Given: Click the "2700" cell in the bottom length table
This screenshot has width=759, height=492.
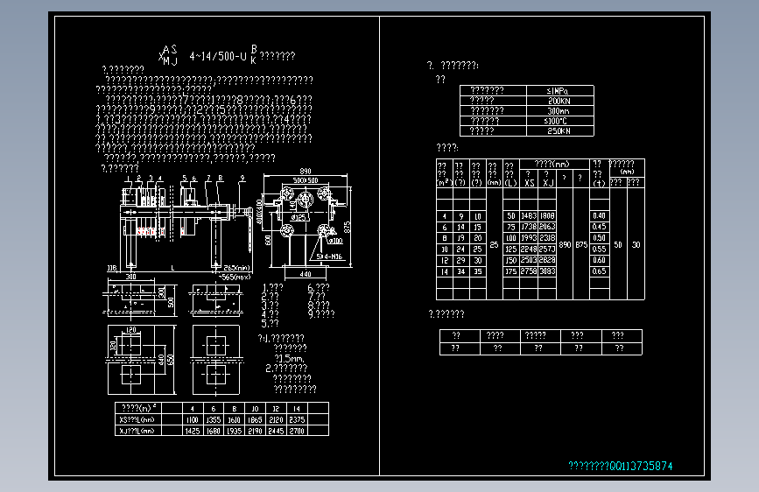Looking at the screenshot, I should [298, 431].
